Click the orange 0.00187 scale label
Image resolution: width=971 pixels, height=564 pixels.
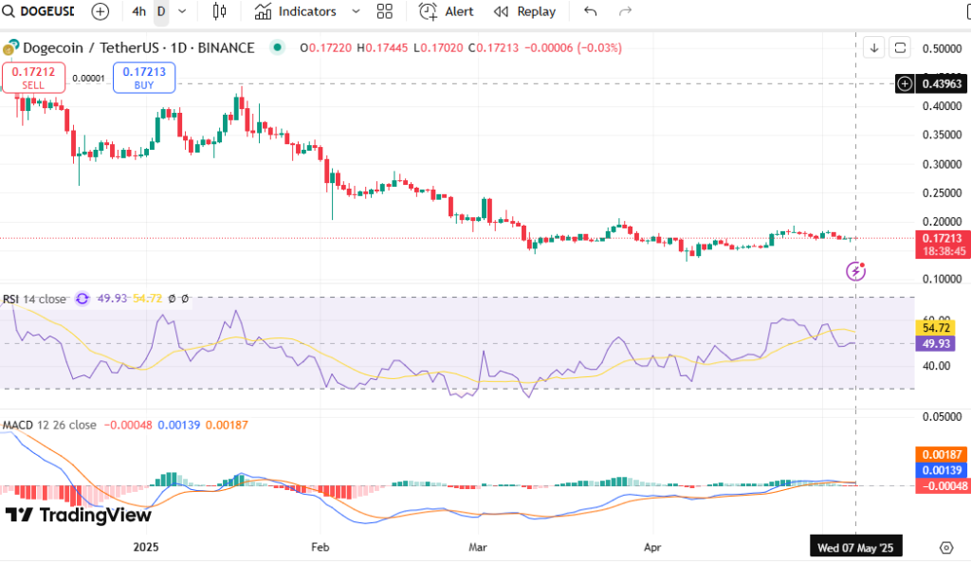(942, 455)
